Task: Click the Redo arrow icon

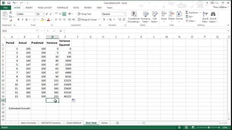Action: click(x=21, y=3)
